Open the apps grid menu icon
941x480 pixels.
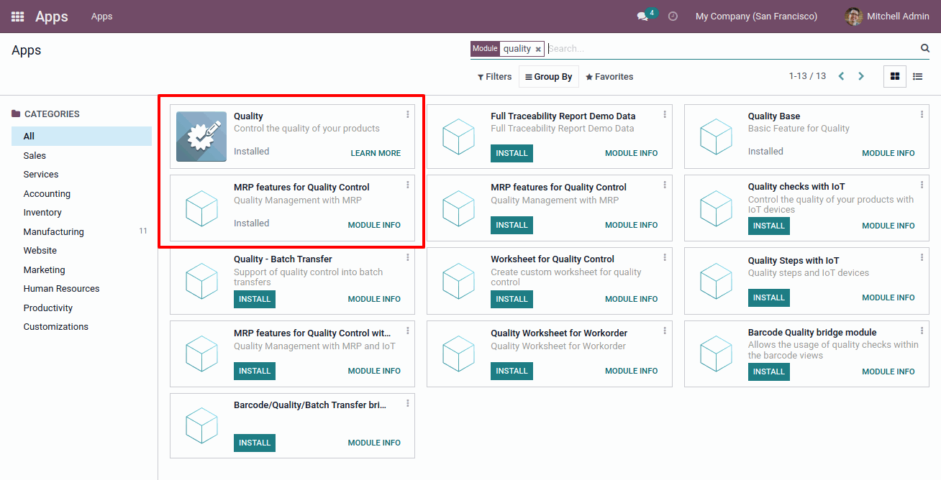pos(17,17)
